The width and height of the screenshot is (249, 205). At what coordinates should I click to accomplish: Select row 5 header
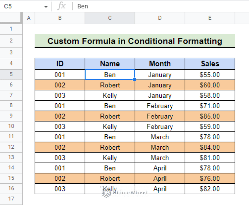point(11,74)
